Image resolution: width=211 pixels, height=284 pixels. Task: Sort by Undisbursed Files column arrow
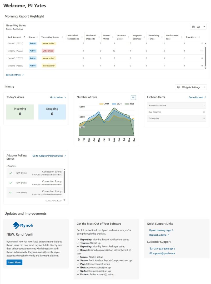click(182, 37)
